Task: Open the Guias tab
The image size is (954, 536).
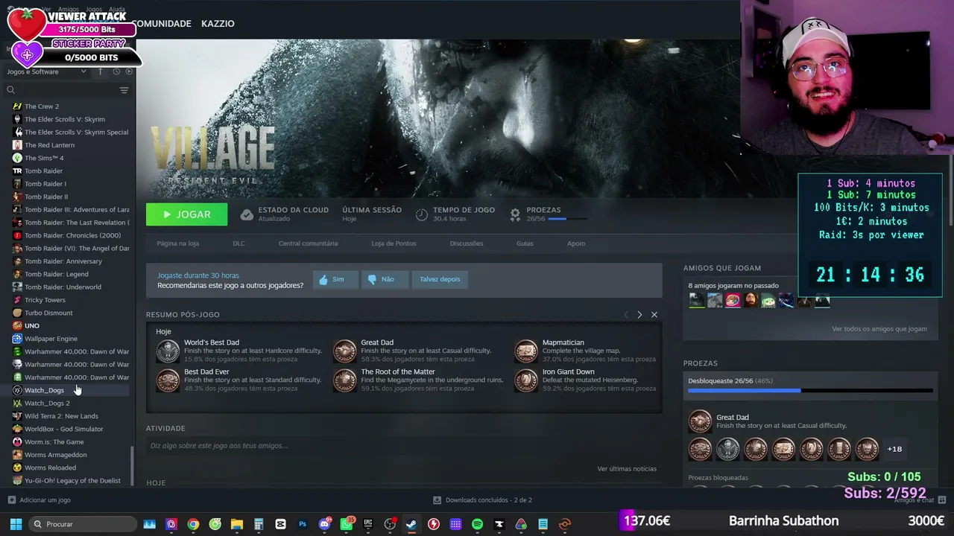Action: [525, 243]
